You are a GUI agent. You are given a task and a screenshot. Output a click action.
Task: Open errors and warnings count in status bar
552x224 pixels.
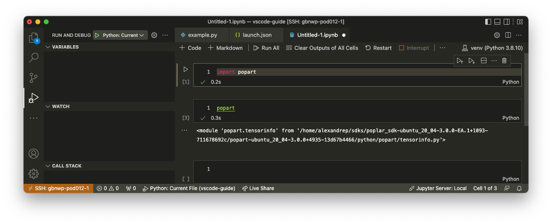108,188
